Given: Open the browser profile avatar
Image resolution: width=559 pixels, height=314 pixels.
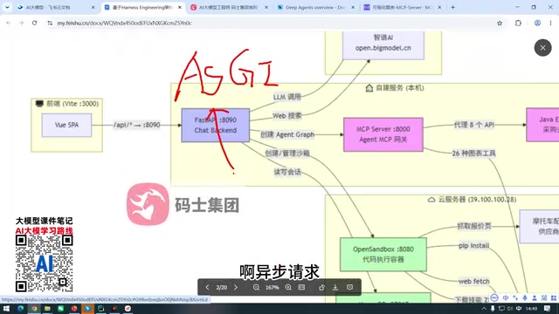Looking at the screenshot, I should [x=537, y=23].
